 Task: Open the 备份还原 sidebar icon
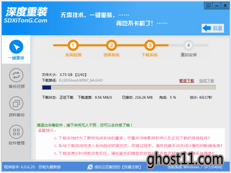pyautogui.click(x=16, y=75)
